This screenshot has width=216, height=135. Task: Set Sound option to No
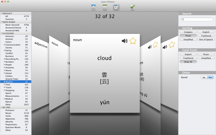204,77
